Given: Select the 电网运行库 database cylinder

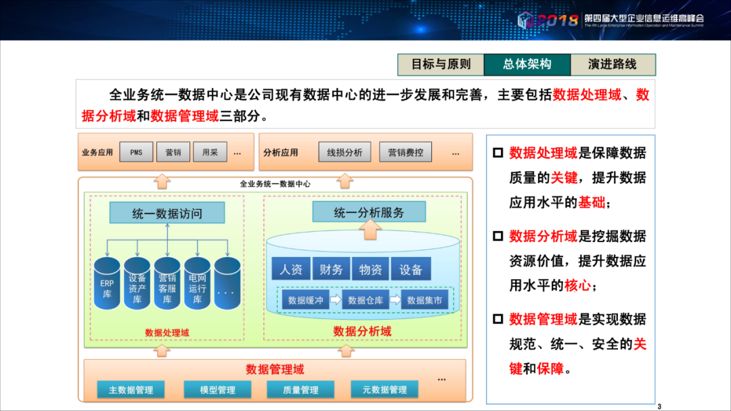Looking at the screenshot, I should (x=197, y=283).
